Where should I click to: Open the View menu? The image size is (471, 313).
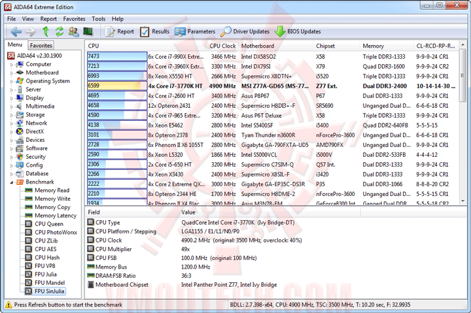coord(28,19)
